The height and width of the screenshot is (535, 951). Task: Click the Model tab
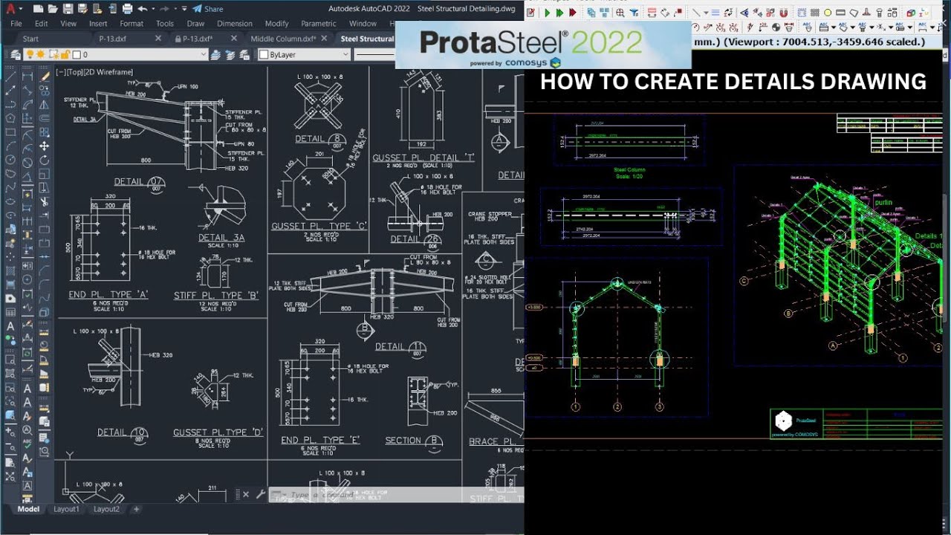click(28, 509)
